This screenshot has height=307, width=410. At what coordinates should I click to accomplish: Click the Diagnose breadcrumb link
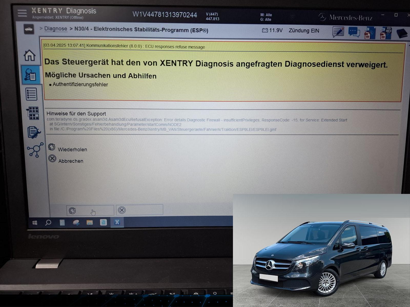click(56, 29)
